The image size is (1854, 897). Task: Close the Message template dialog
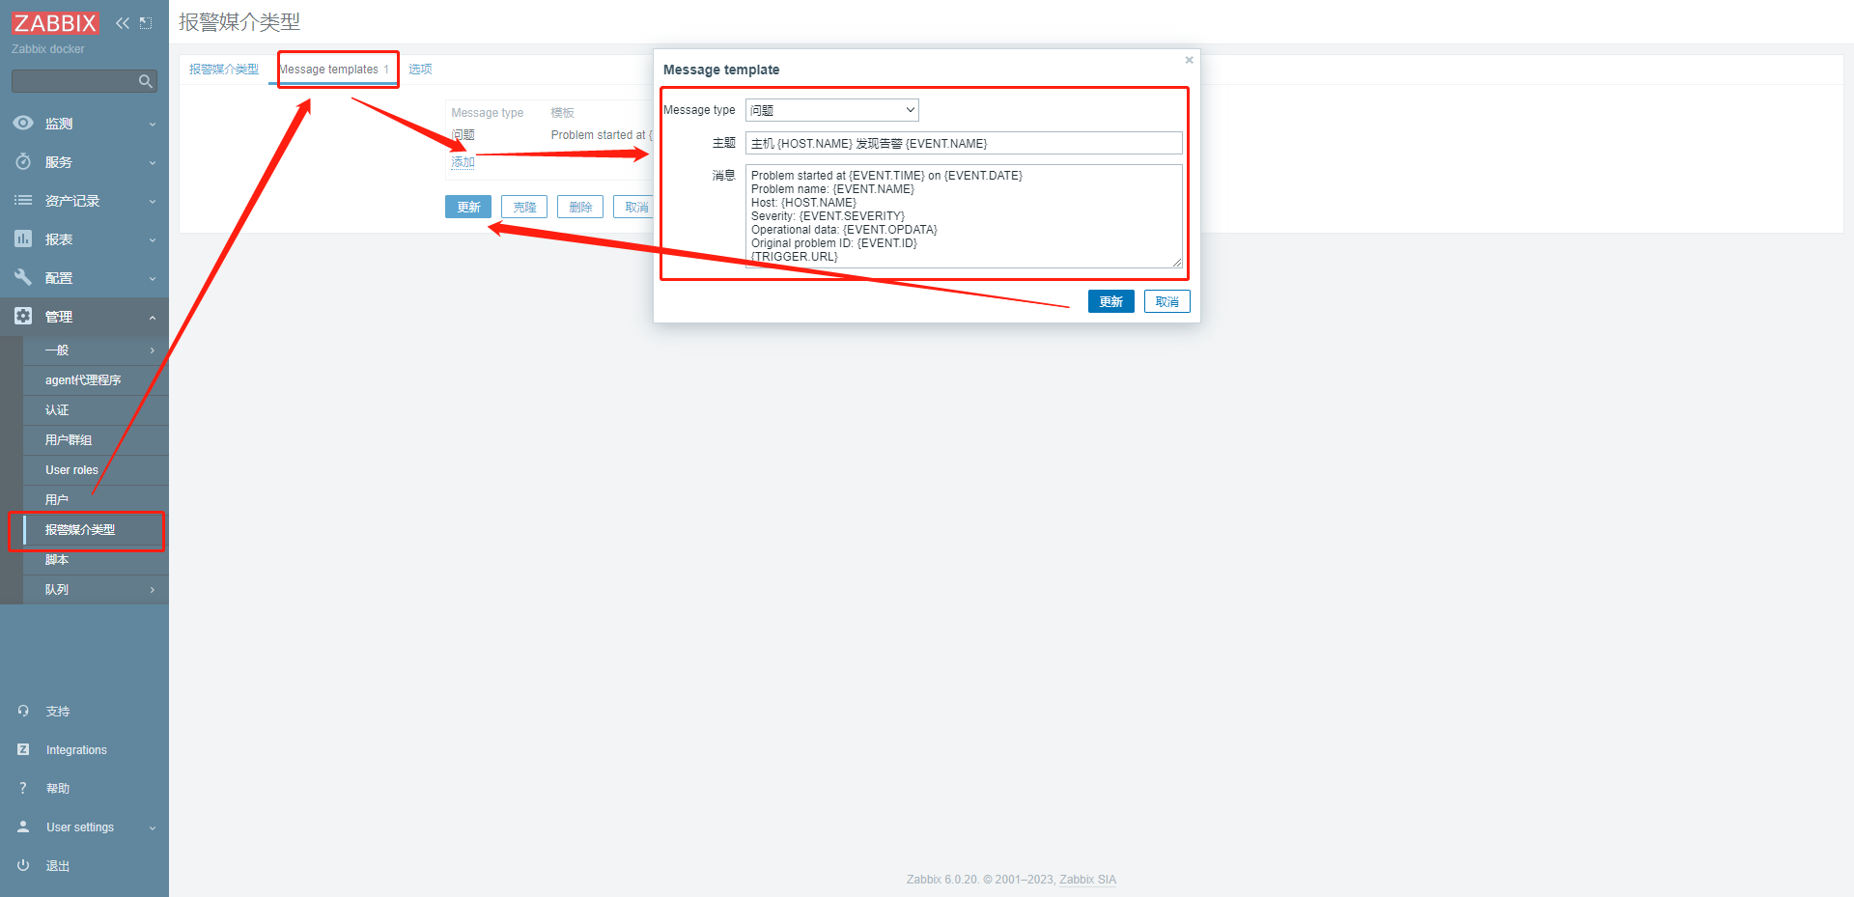pos(1190,60)
